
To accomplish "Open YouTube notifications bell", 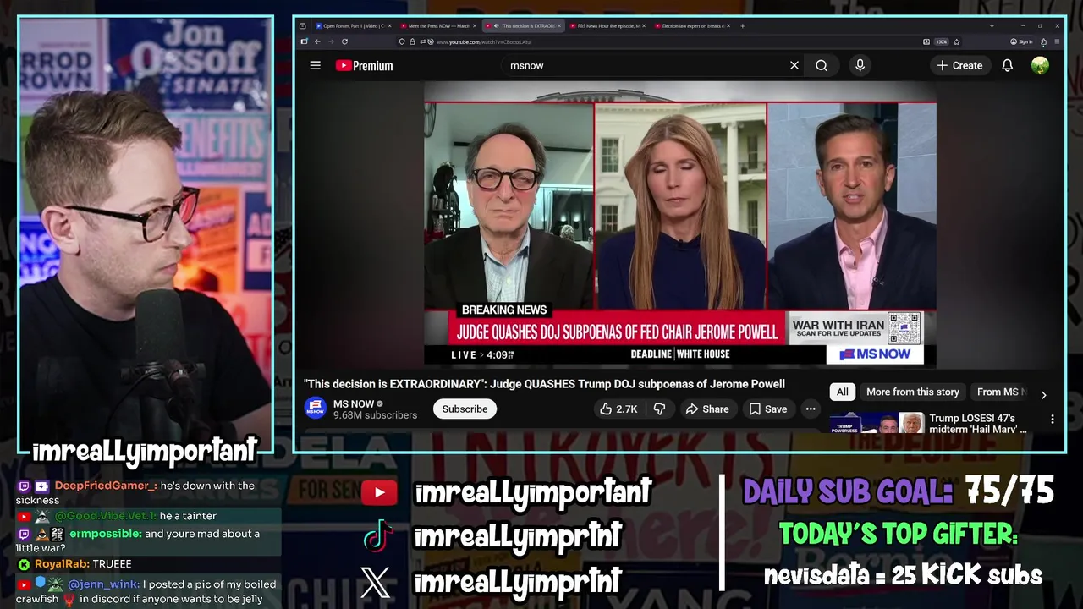I will pos(1007,65).
